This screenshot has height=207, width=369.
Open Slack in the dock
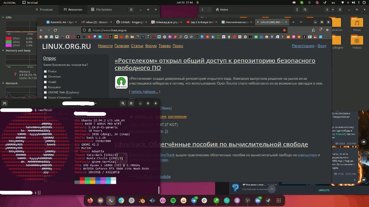coord(204,200)
